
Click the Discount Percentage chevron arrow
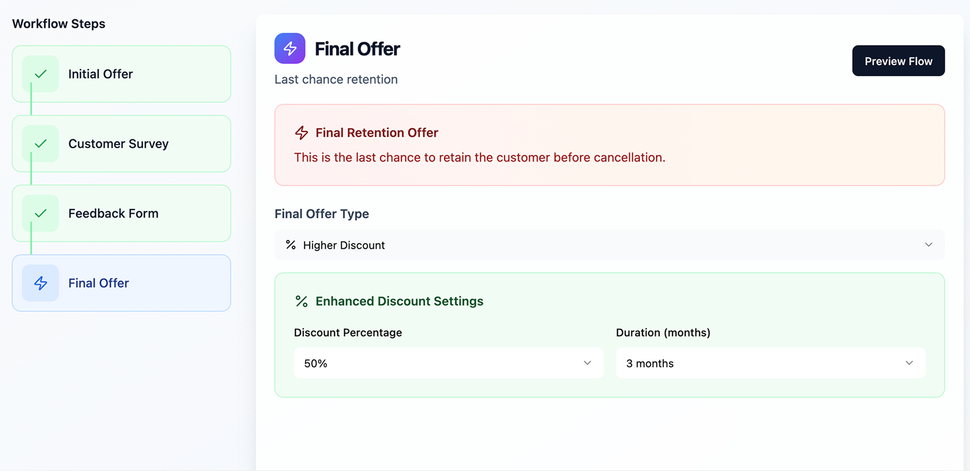pos(587,363)
